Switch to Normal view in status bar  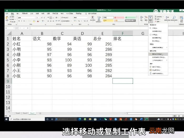175,116
